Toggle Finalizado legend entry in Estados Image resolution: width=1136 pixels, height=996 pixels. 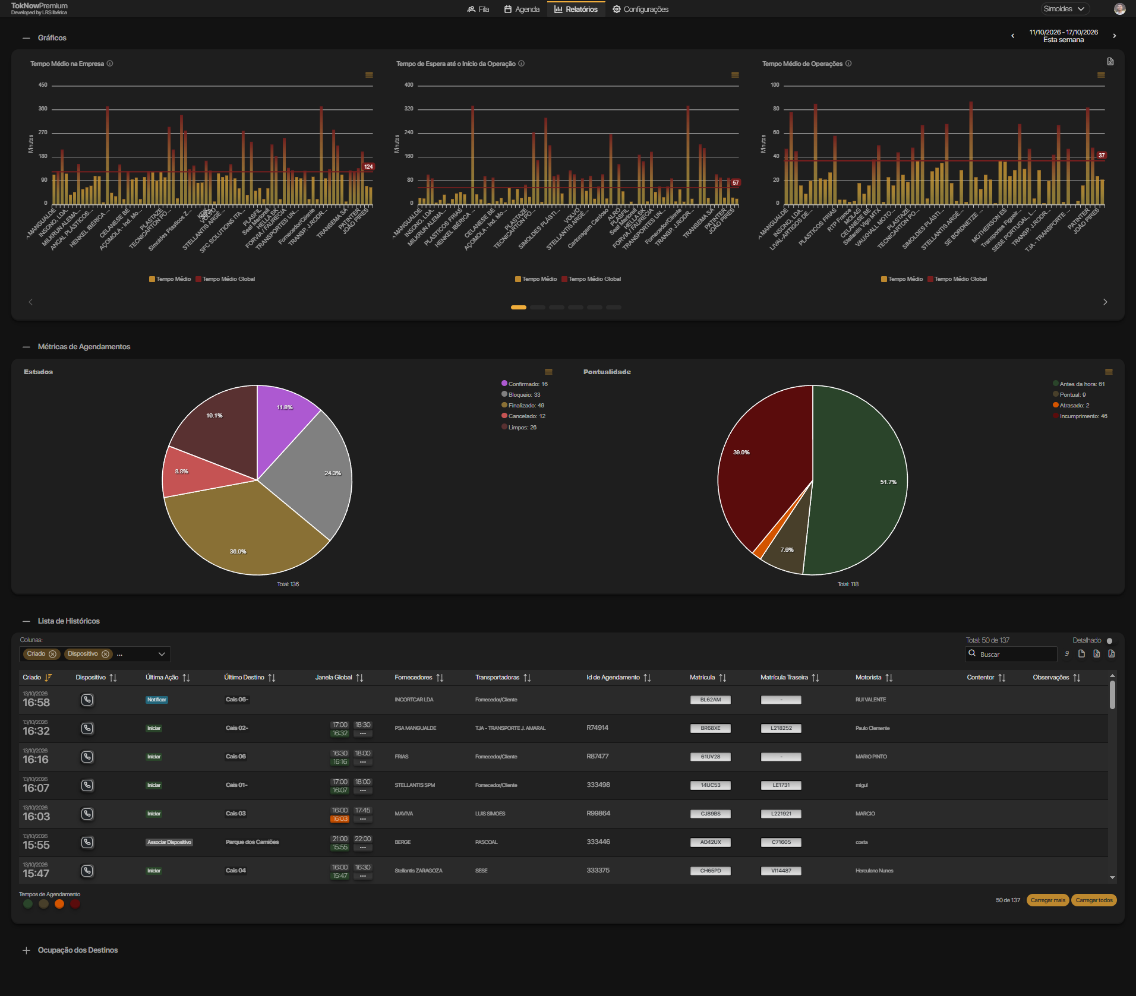pyautogui.click(x=523, y=405)
